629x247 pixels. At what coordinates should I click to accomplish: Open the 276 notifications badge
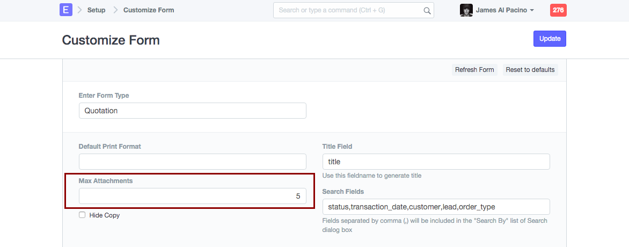tap(558, 10)
